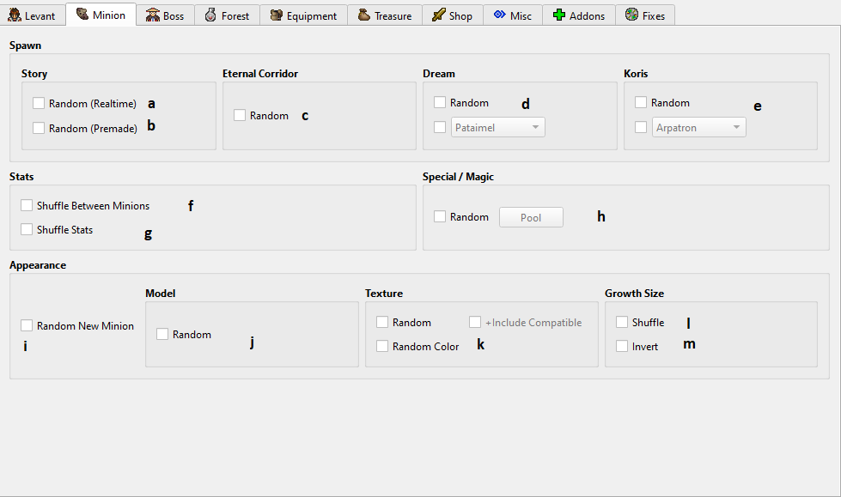Check the Dream Random checkbox
Image resolution: width=841 pixels, height=497 pixels.
(x=440, y=102)
